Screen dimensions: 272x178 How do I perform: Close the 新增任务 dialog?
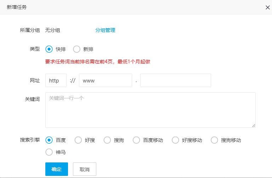click(267, 7)
